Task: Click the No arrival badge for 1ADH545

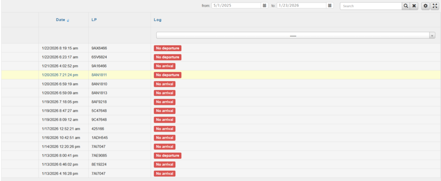Action: [165, 138]
